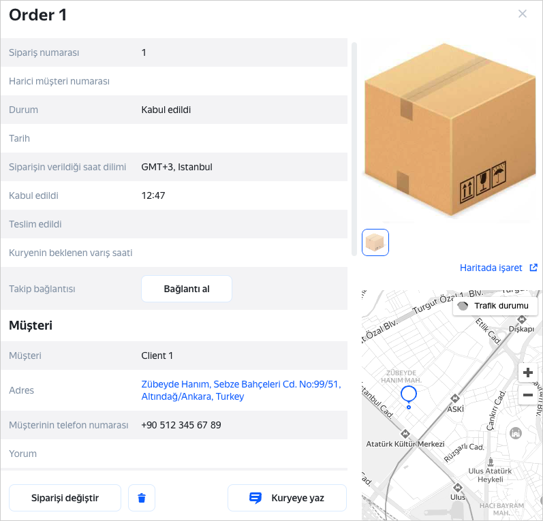This screenshot has width=543, height=521.
Task: Click the Atatürk Kültür Merkezi metro icon
Action: click(405, 434)
